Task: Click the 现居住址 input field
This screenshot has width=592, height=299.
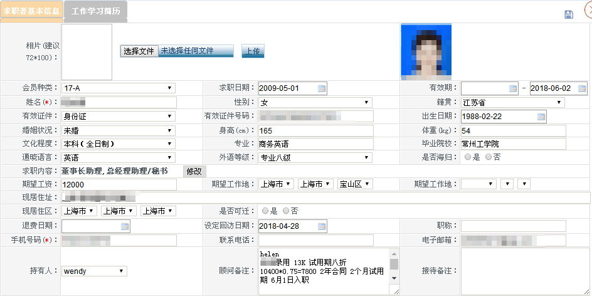Action: (x=325, y=197)
